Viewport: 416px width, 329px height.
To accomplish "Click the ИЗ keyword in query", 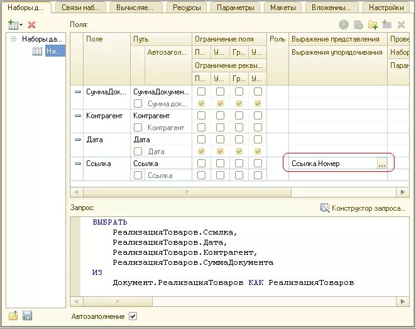I will tap(97, 272).
